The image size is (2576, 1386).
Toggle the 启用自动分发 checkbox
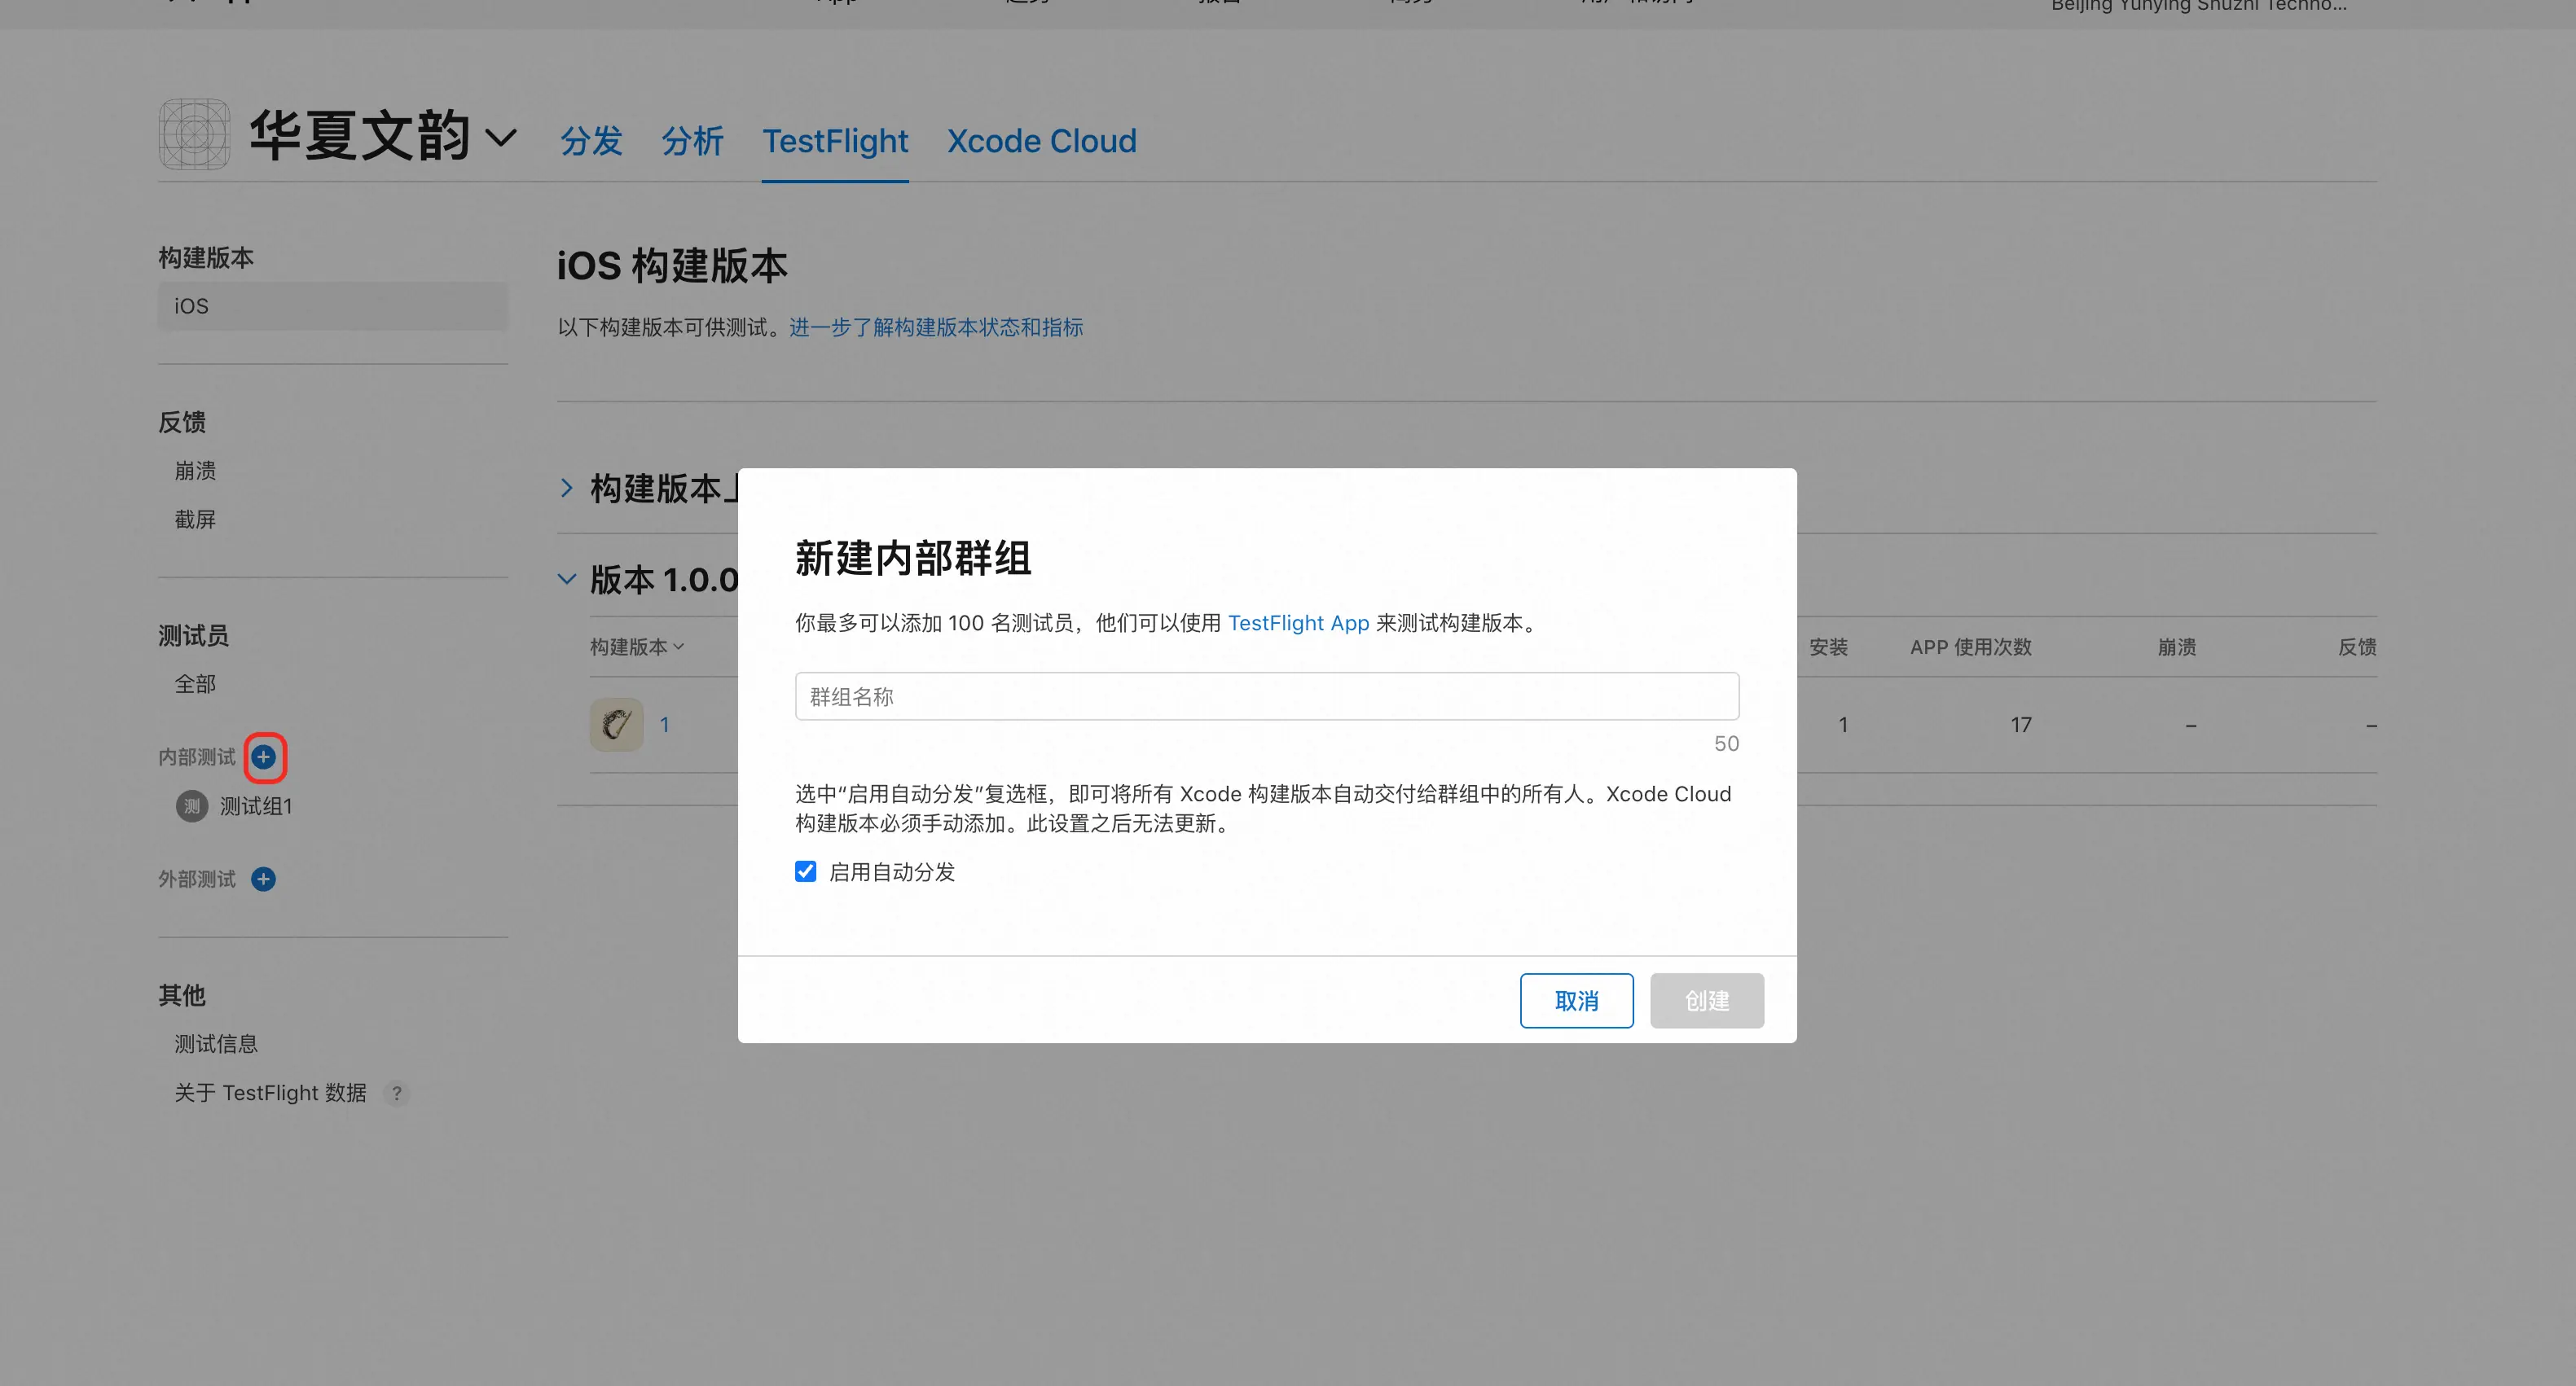(x=805, y=871)
